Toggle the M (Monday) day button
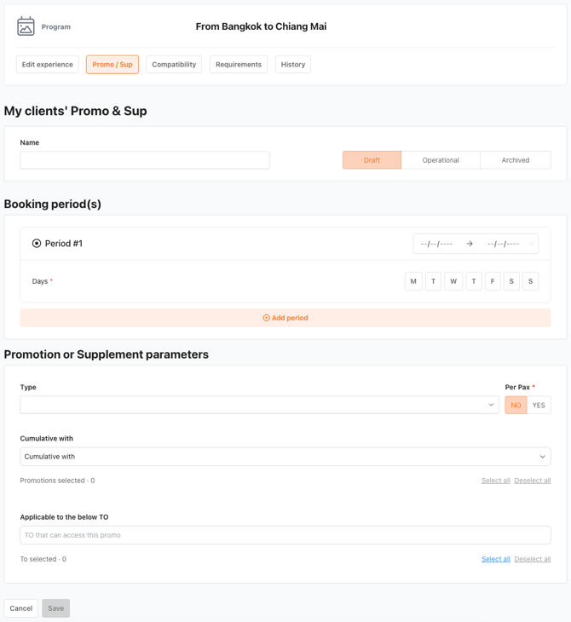Viewport: 571px width, 622px height. tap(413, 281)
